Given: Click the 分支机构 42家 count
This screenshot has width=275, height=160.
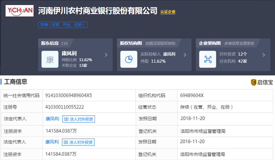Looking at the screenshot, I should click(242, 61).
